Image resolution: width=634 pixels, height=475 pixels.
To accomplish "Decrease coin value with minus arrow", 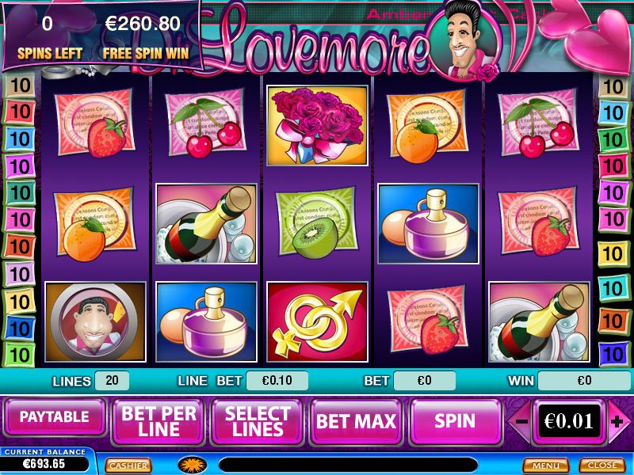I will [521, 422].
